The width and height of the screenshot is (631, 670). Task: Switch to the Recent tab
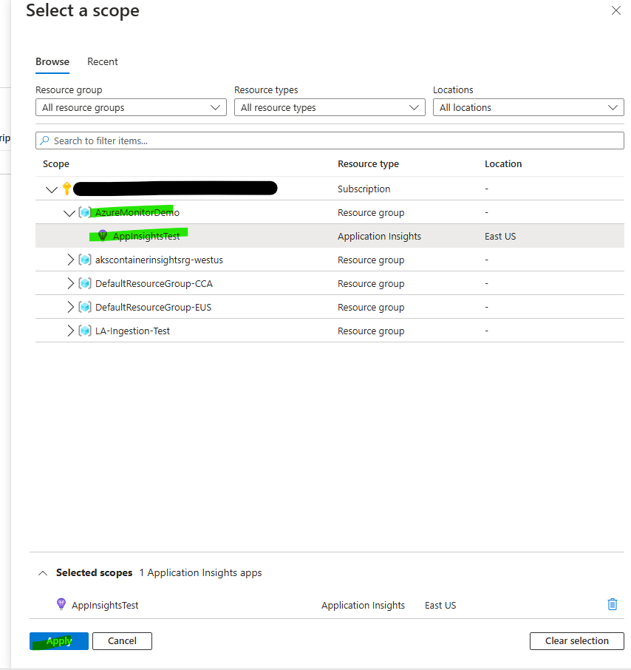point(103,61)
